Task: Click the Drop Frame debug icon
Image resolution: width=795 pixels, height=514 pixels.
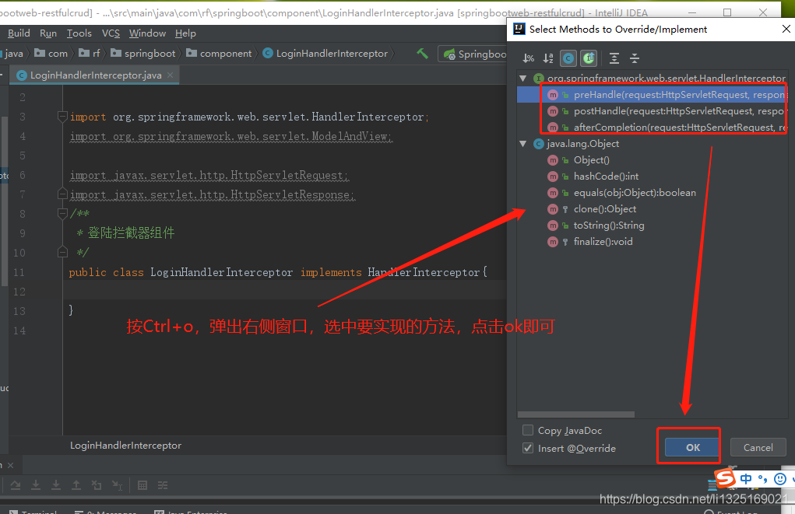Action: 97,485
